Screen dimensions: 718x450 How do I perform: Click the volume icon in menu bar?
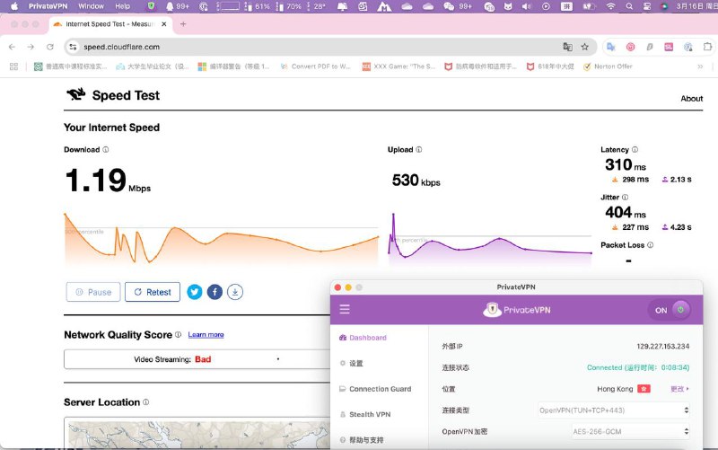point(527,6)
